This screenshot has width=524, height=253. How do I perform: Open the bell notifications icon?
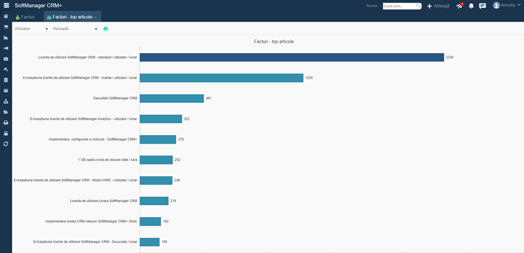tap(471, 6)
